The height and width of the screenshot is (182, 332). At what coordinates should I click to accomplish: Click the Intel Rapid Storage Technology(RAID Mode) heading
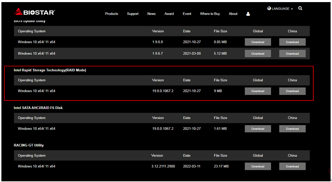pos(50,70)
